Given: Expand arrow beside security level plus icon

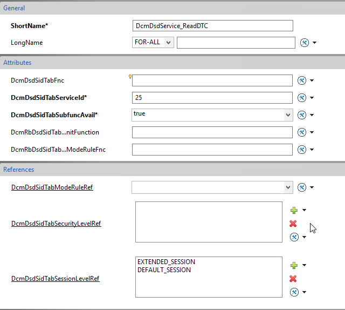Looking at the screenshot, I should click(304, 210).
